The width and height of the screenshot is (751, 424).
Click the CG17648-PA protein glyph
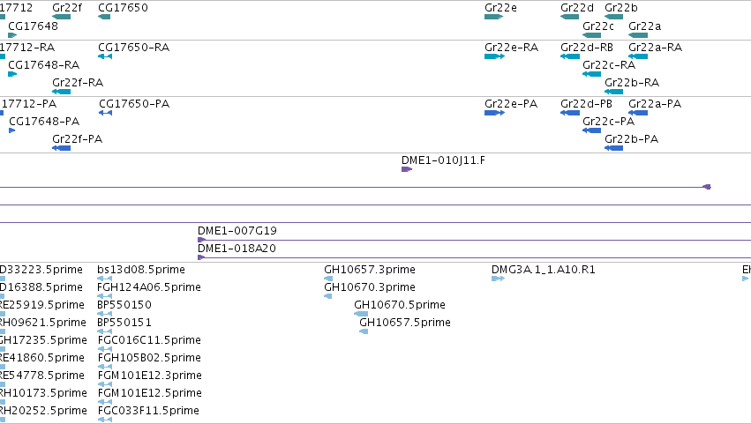pos(12,130)
